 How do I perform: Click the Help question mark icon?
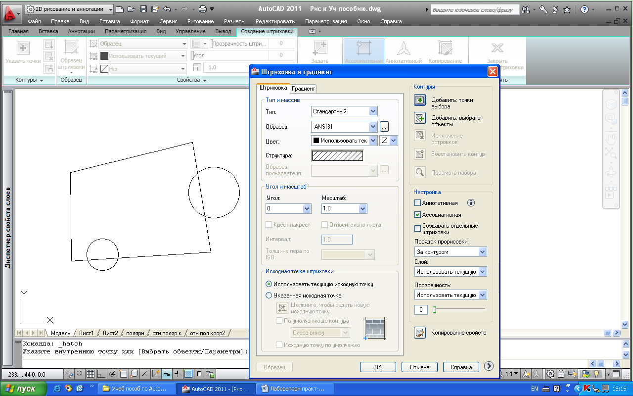pyautogui.click(x=585, y=9)
